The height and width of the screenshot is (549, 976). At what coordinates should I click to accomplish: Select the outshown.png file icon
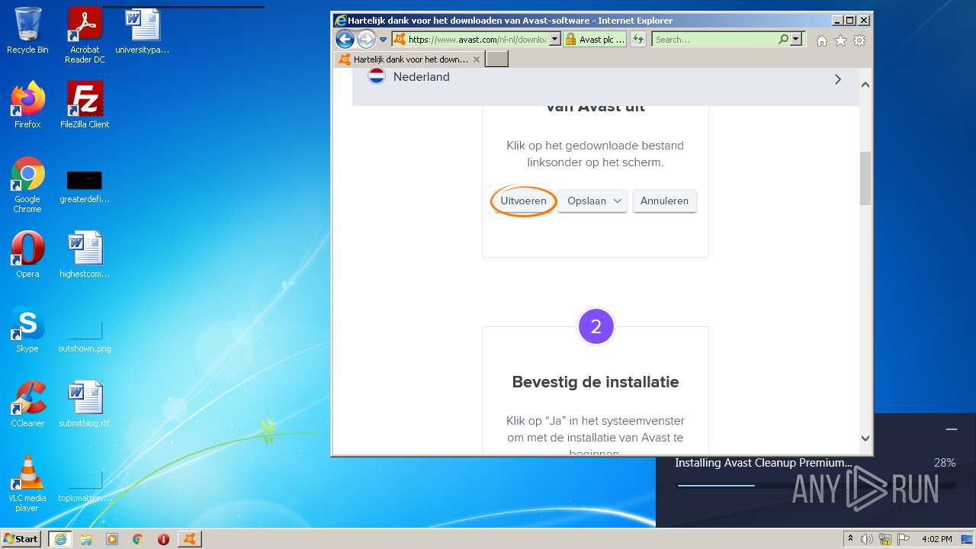[x=85, y=335]
